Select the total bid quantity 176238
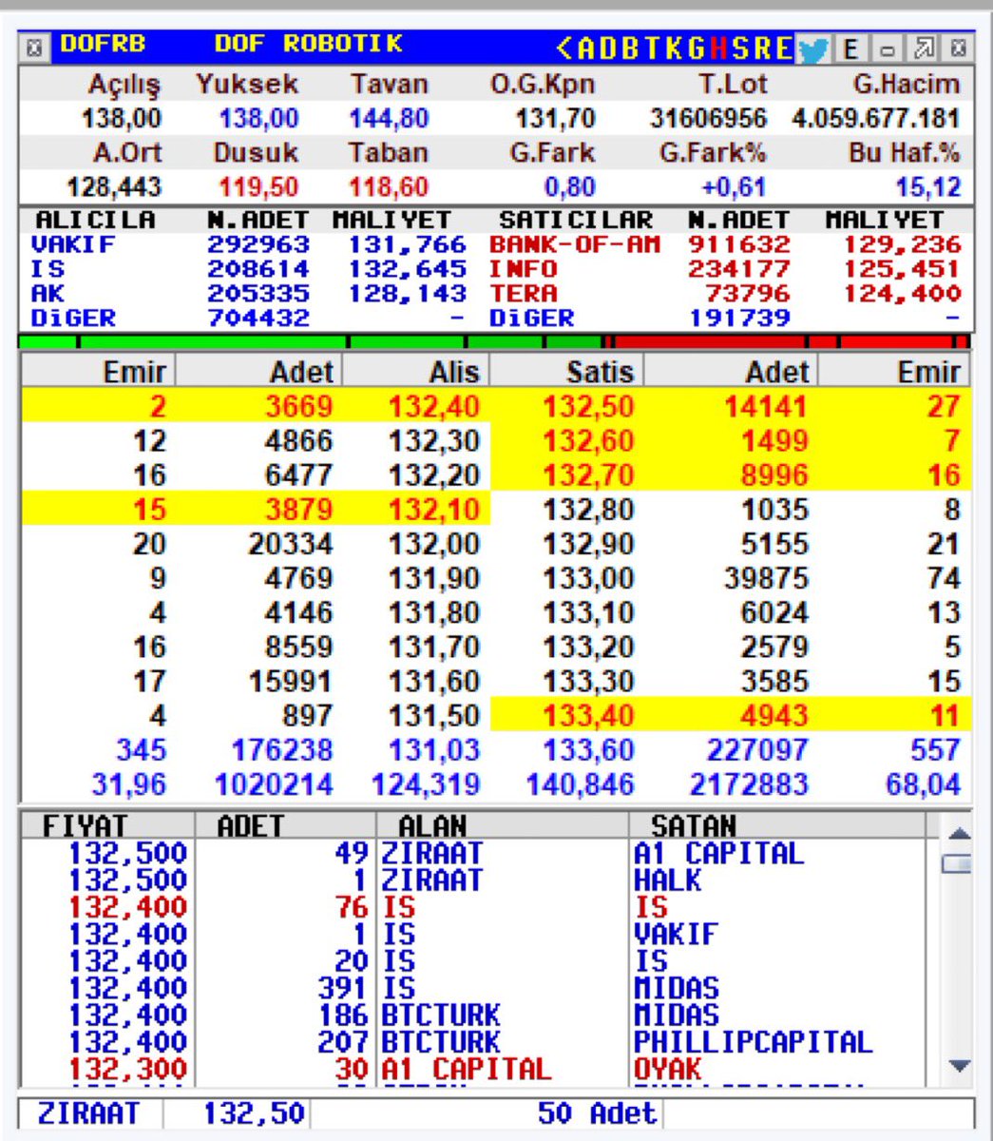Viewport: 993px width, 1141px height. [x=282, y=749]
